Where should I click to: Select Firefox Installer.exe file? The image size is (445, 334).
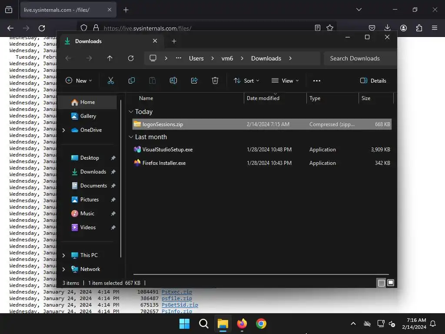262,163
